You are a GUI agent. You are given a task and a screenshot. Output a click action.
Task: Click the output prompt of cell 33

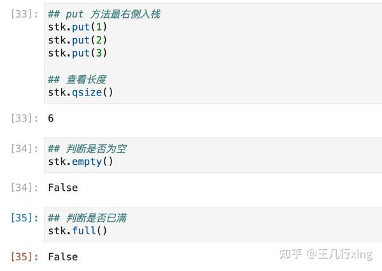click(25, 118)
